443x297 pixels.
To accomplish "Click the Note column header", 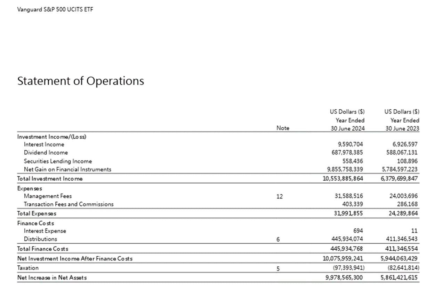I will point(282,128).
